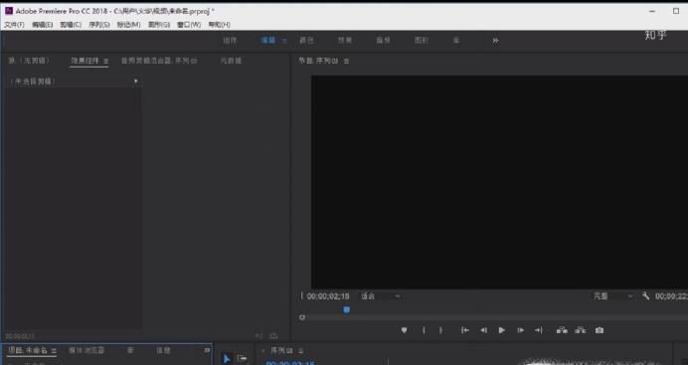Expand the arrow beside (未选择剪辑)
Image resolution: width=688 pixels, height=365 pixels.
[x=135, y=82]
